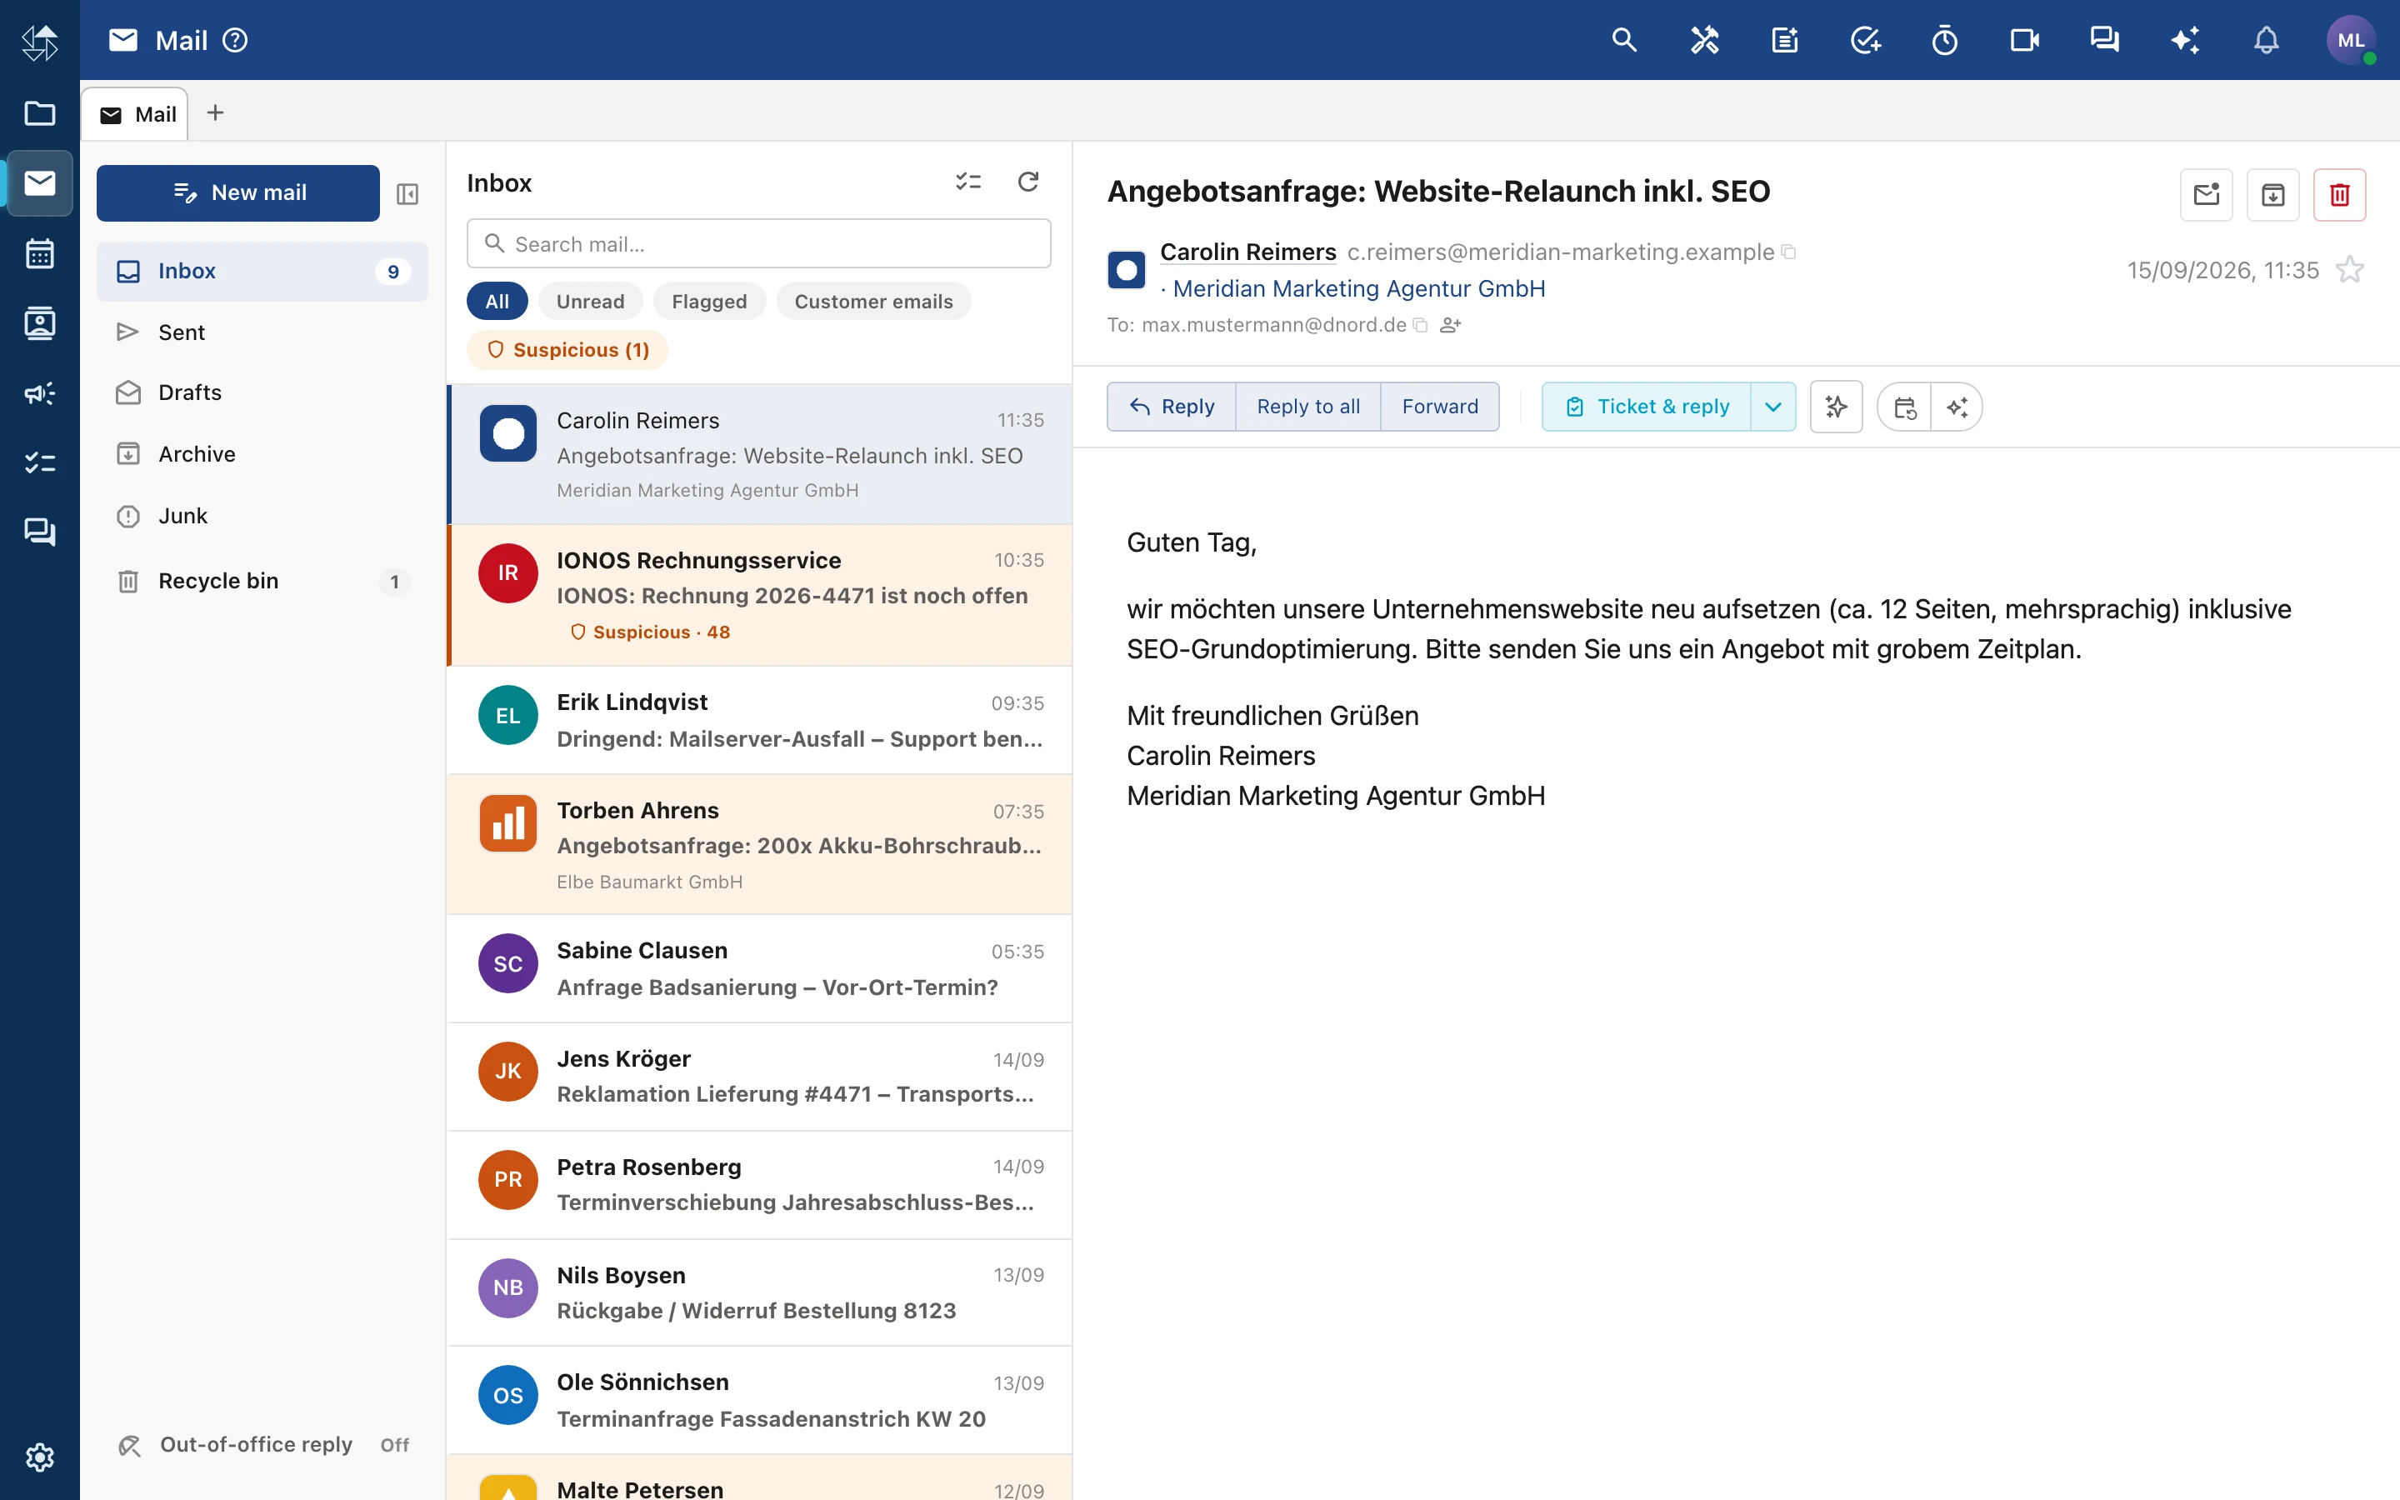Open the Mail help icon
The image size is (2400, 1500).
coord(235,40)
